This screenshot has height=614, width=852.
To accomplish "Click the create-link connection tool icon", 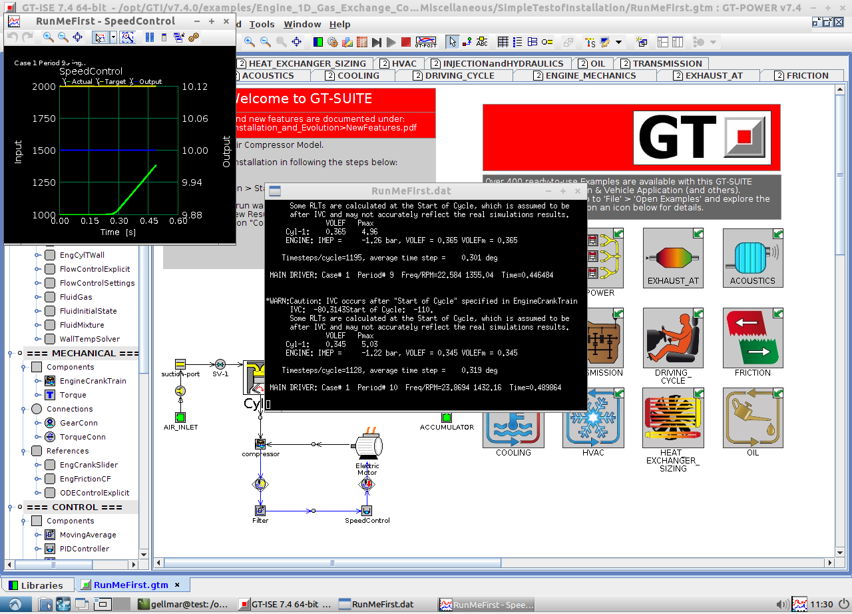I will (467, 42).
